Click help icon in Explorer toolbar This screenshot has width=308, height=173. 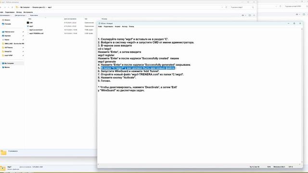click(254, 15)
